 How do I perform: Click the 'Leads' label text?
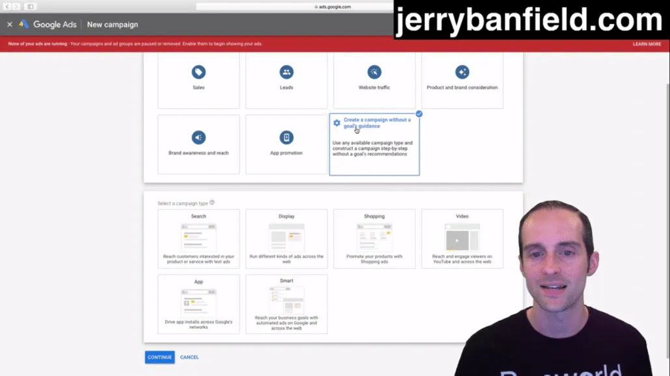(x=286, y=88)
